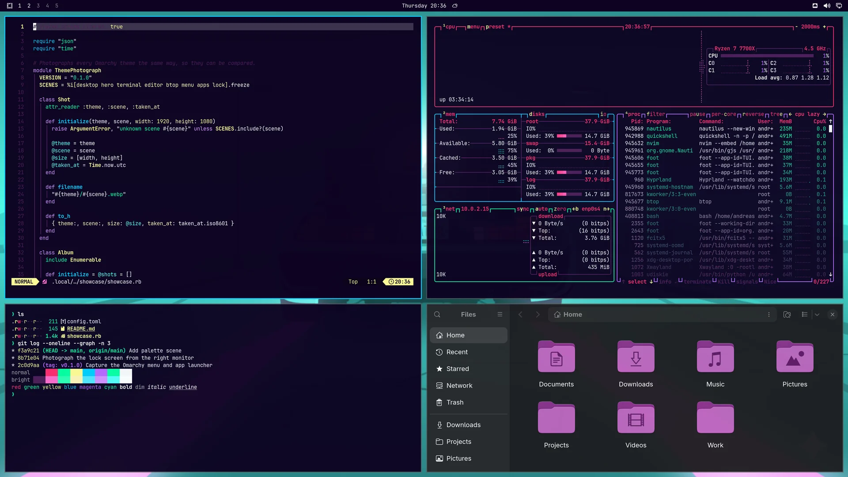Toggle btop 'reverse' sorting
Viewport: 848px width, 477px height.
(753, 114)
